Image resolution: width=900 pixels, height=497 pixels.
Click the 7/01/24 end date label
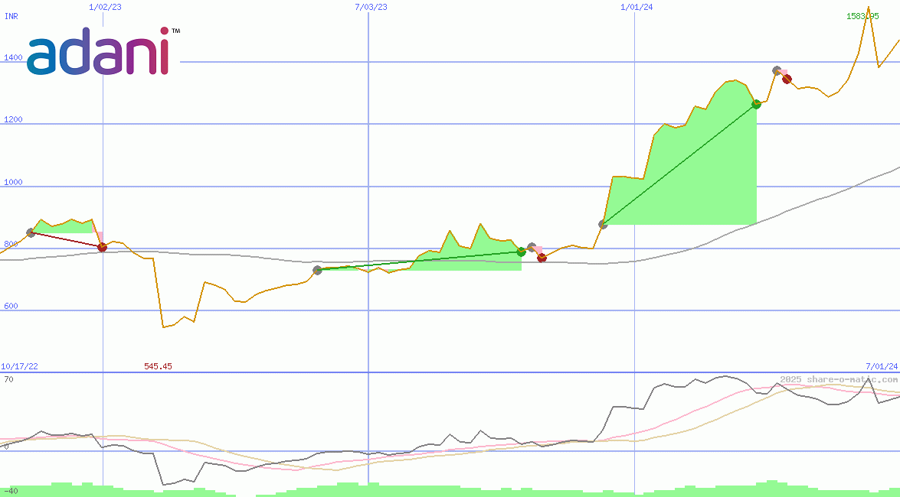pos(881,367)
